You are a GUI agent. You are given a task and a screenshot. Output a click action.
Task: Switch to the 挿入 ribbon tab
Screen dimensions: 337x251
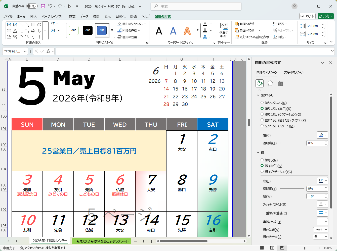coord(33,16)
